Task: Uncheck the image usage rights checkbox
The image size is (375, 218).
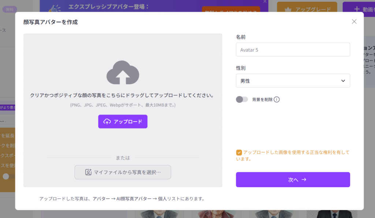Action: click(x=239, y=153)
